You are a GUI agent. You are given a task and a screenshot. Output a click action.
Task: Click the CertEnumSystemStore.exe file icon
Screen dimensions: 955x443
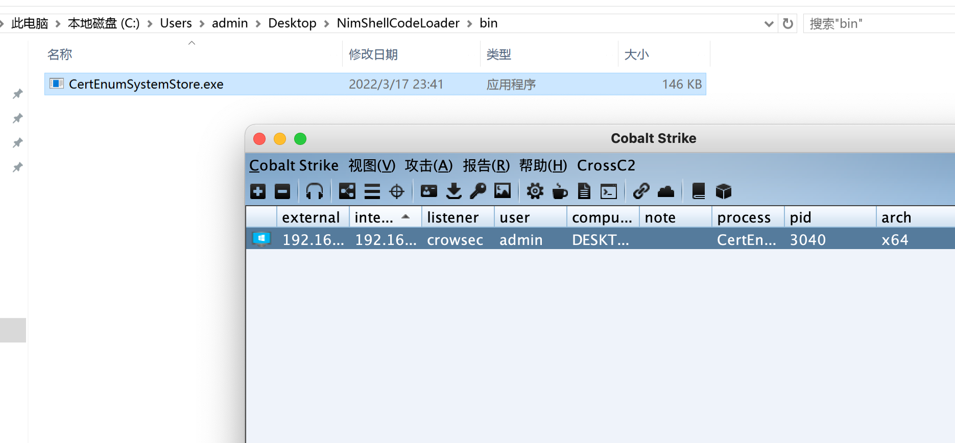point(57,84)
